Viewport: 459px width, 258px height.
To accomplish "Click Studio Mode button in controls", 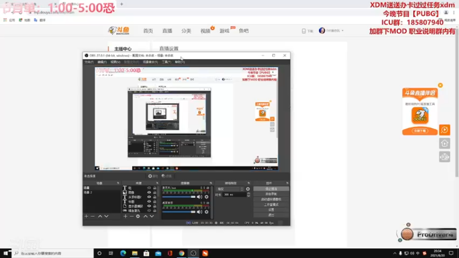I will 271,205.
